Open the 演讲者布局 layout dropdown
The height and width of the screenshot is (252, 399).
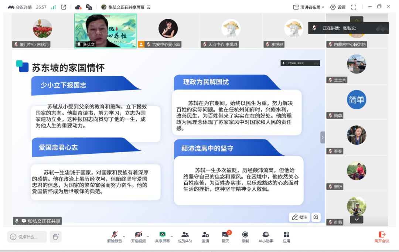coord(308,7)
